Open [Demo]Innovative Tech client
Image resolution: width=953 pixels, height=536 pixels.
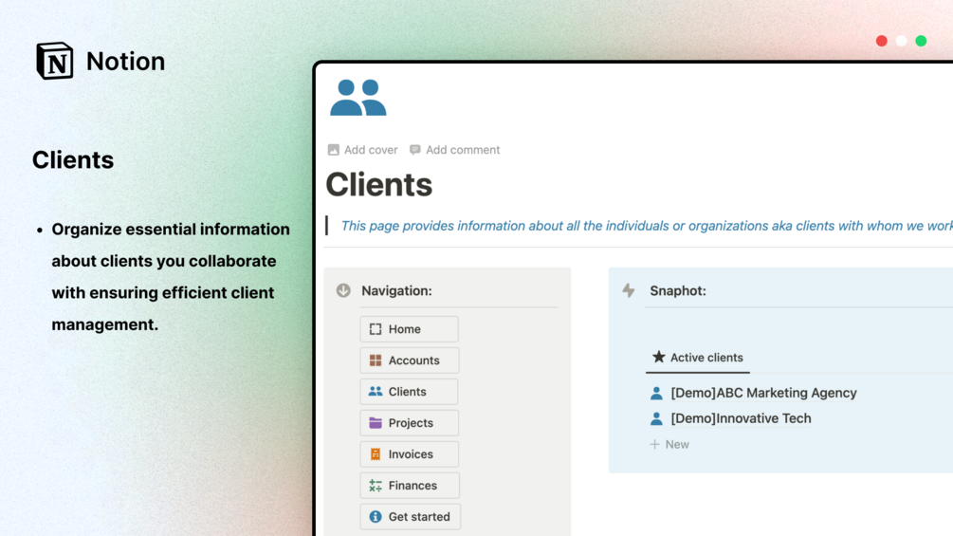pos(741,418)
